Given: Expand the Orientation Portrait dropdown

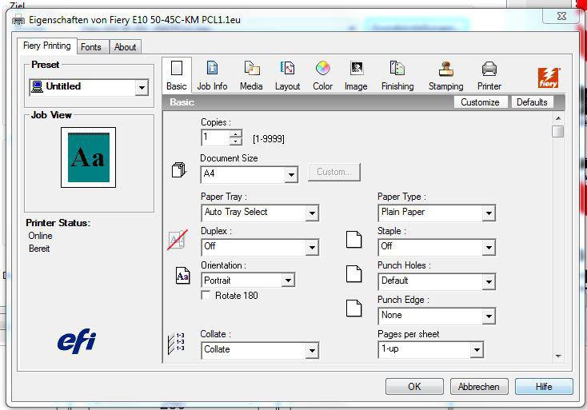Looking at the screenshot, I should [x=288, y=281].
